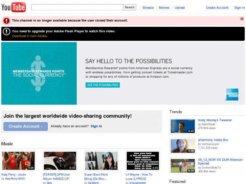Image resolution: width=246 pixels, height=184 pixels.
Task: Visit the DeStorm channel link
Action: tap(93, 183)
